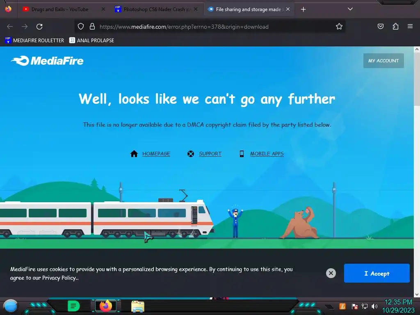This screenshot has height=315, width=420.
Task: Click the MediaFire logo
Action: tap(47, 61)
